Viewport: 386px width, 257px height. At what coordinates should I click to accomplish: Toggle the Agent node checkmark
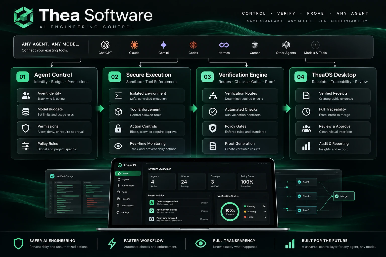point(299,182)
